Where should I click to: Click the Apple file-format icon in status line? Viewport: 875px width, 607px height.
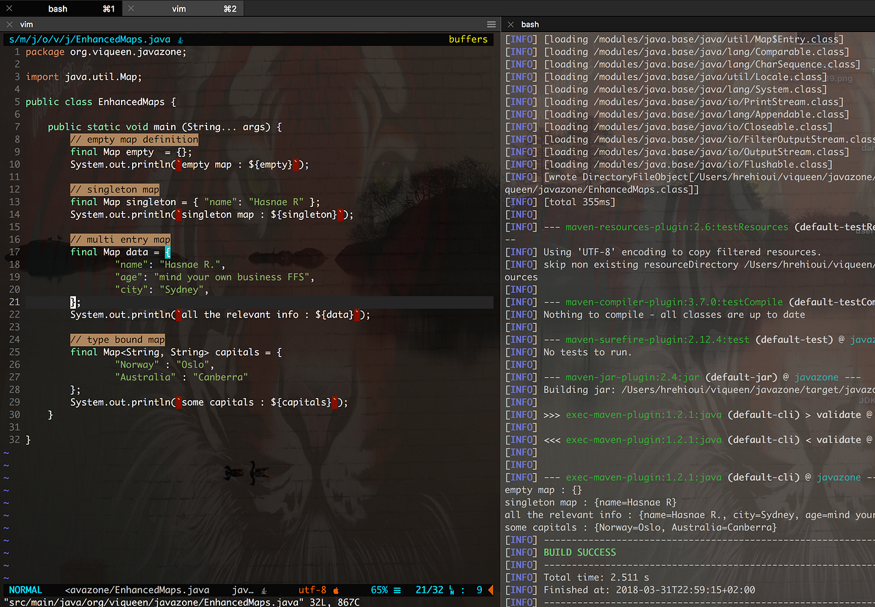click(x=336, y=590)
